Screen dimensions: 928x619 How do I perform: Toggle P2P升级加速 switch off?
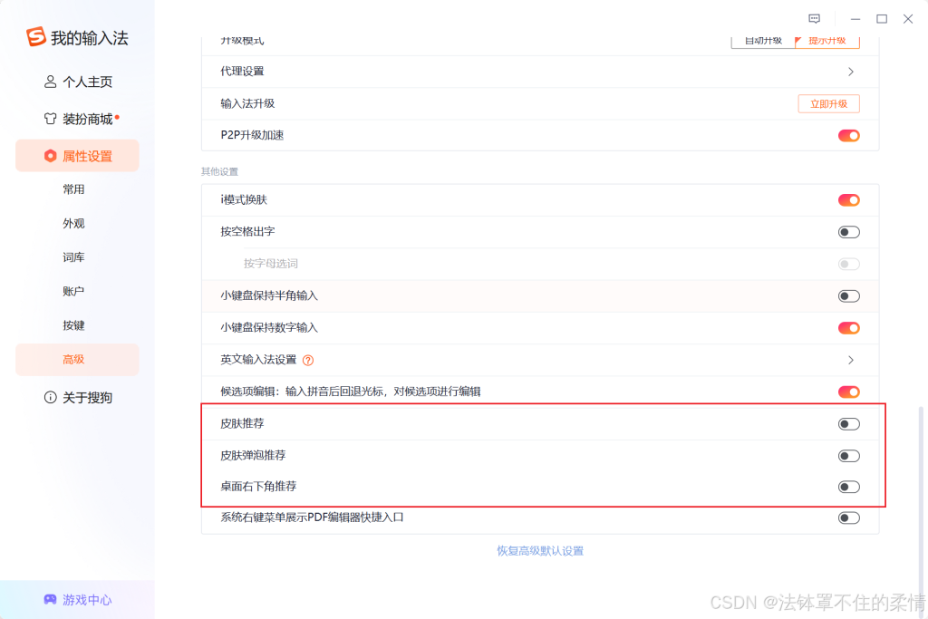tap(848, 136)
